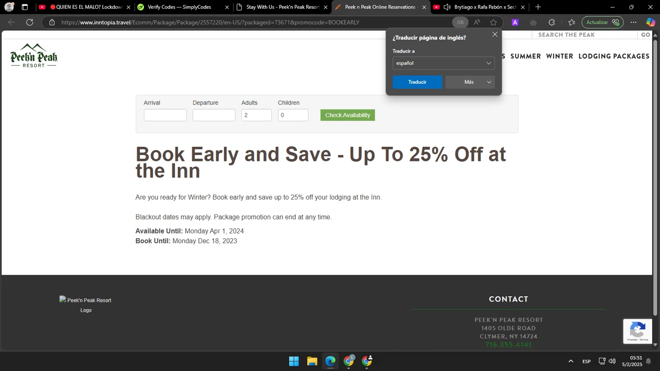Image resolution: width=660 pixels, height=371 pixels.
Task: Mute the Brytiago tab audio icon
Action: pyautogui.click(x=447, y=7)
